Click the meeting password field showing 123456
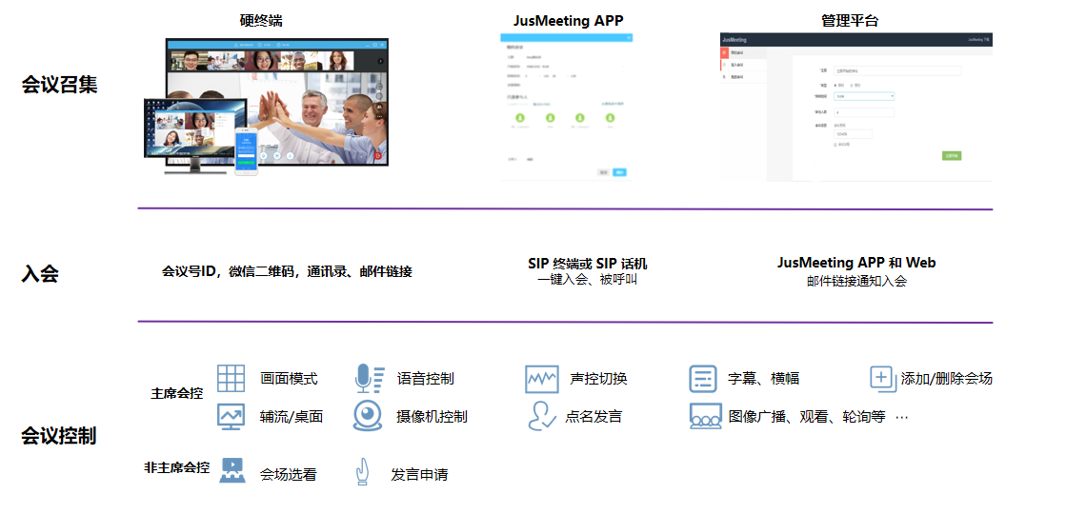The image size is (1066, 514). 854,134
